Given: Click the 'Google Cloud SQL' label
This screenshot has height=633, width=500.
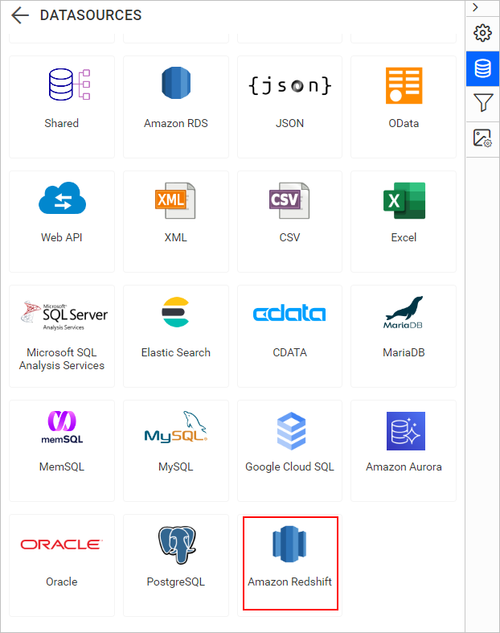Looking at the screenshot, I should (x=289, y=467).
